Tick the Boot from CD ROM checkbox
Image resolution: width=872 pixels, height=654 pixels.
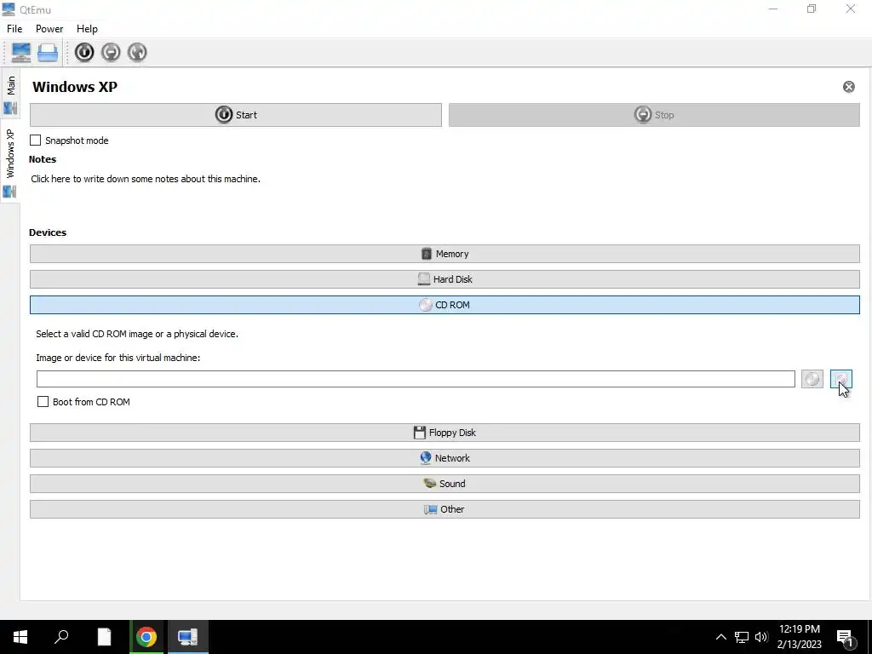[x=43, y=402]
